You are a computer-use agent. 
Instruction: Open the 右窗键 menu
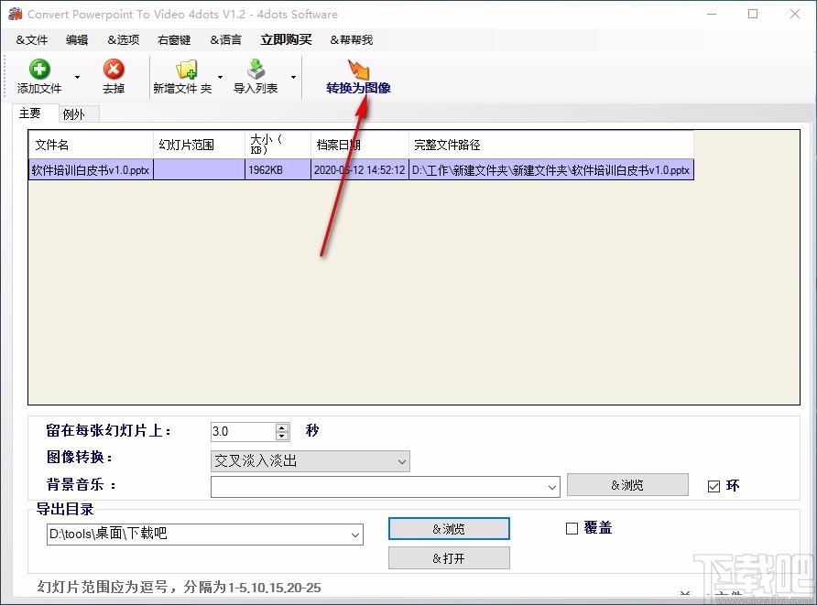[174, 40]
